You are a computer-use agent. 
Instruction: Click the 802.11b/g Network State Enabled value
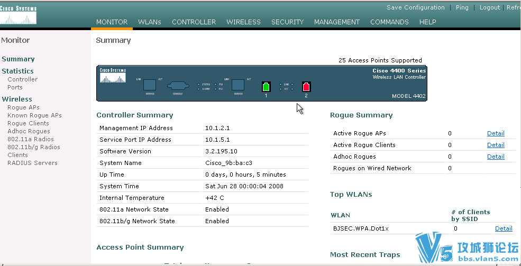(217, 221)
